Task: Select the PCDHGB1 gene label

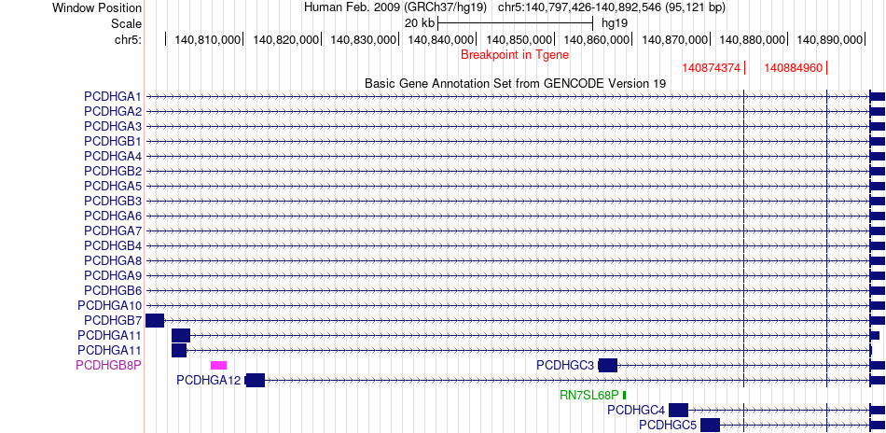Action: (x=112, y=141)
